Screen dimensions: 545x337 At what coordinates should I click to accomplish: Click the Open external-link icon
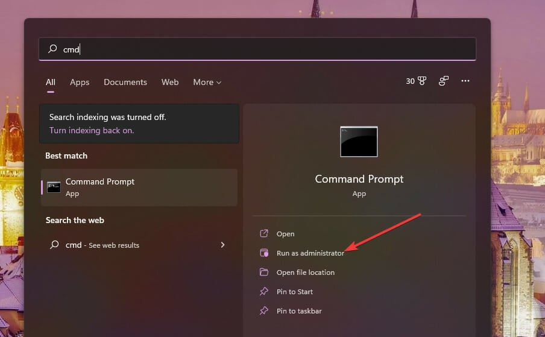click(x=264, y=233)
